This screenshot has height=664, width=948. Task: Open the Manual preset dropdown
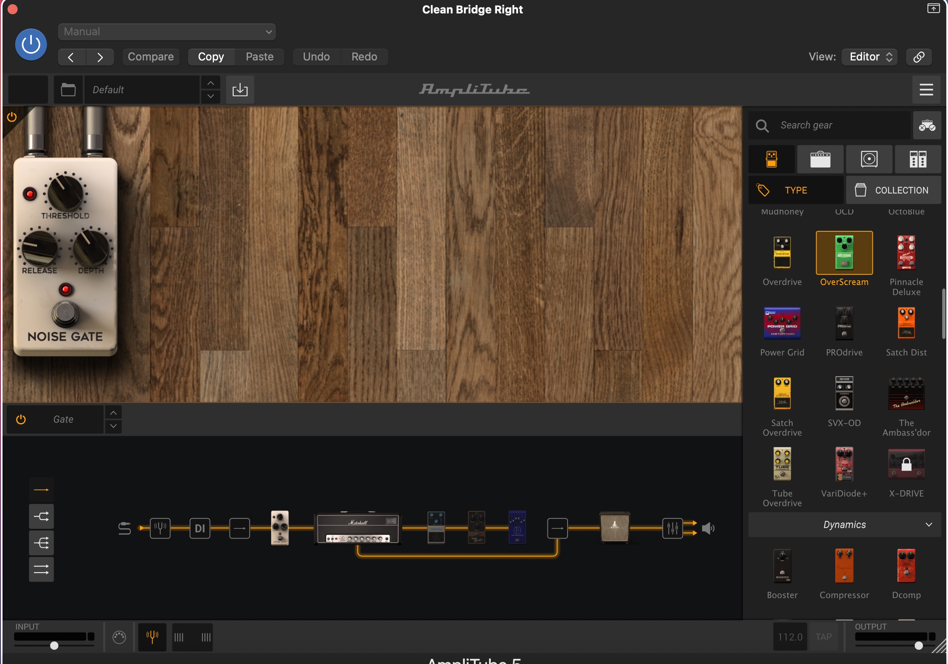tap(167, 32)
